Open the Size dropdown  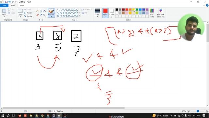(97, 13)
